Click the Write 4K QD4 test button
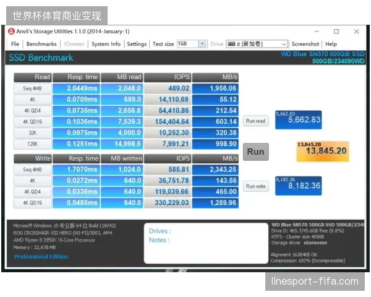371x297 pixels. point(32,192)
